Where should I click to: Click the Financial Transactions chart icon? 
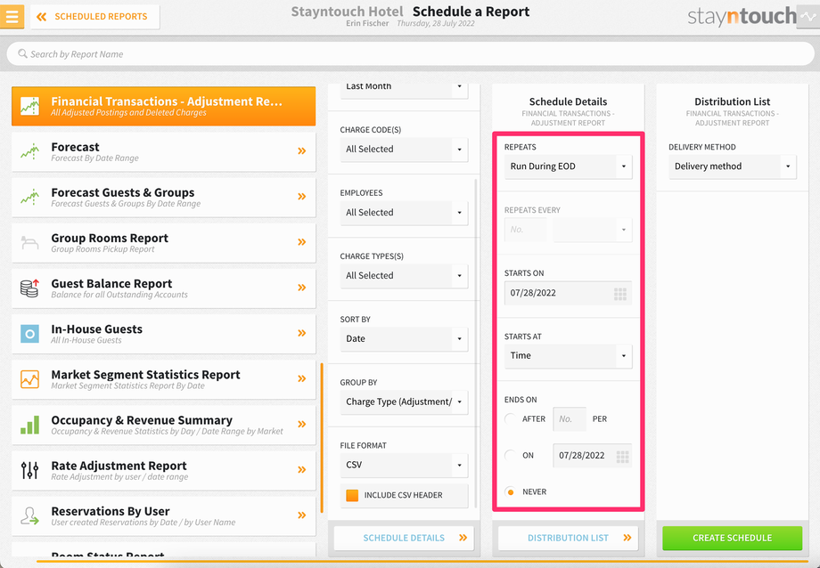(x=29, y=106)
